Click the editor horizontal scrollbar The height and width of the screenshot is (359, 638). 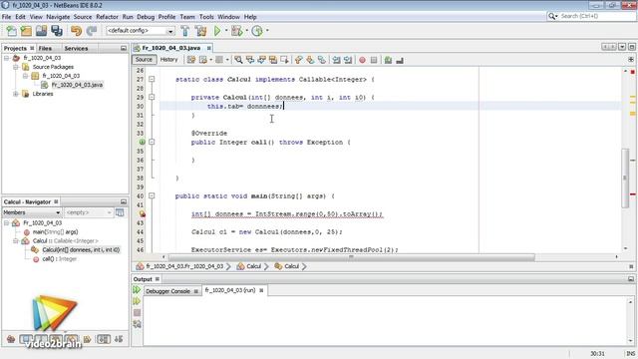pos(351,257)
